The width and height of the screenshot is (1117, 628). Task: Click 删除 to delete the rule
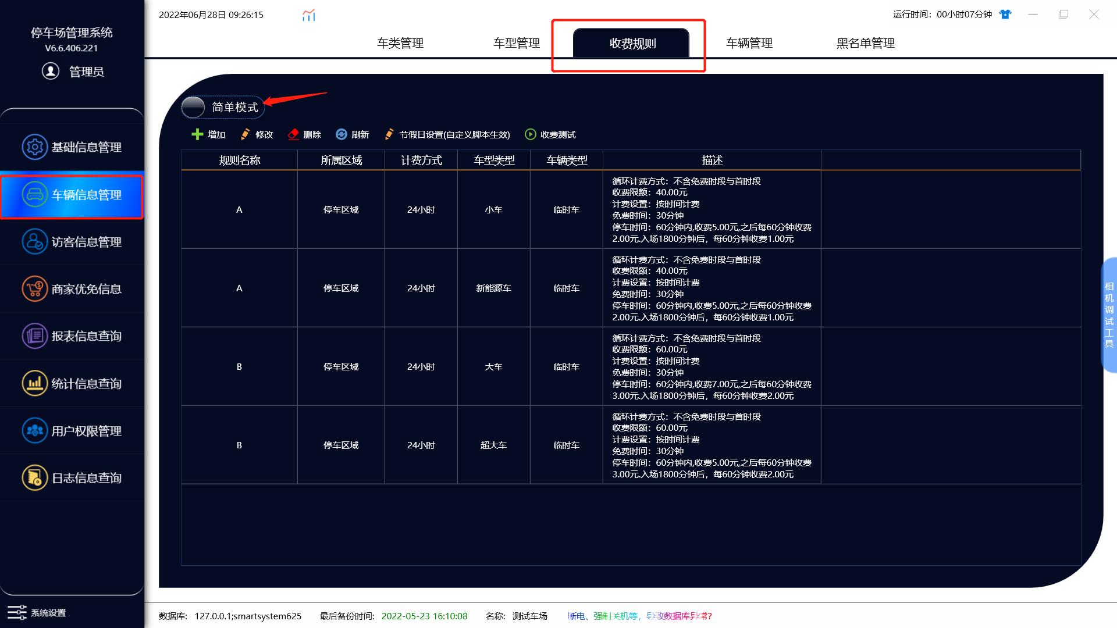[x=304, y=134]
